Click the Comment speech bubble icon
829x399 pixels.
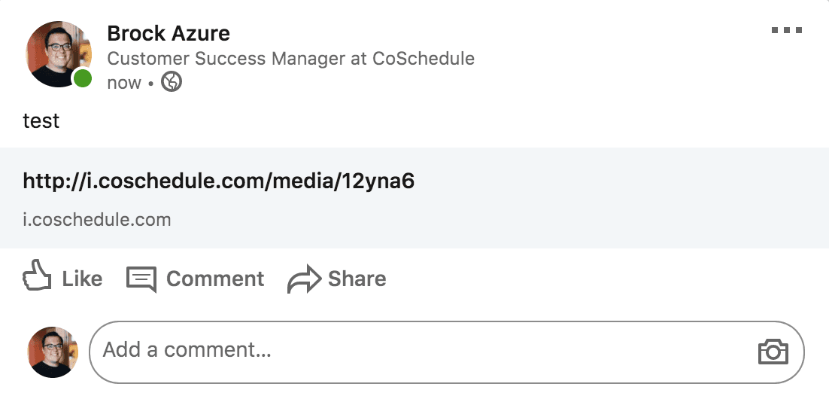click(141, 279)
